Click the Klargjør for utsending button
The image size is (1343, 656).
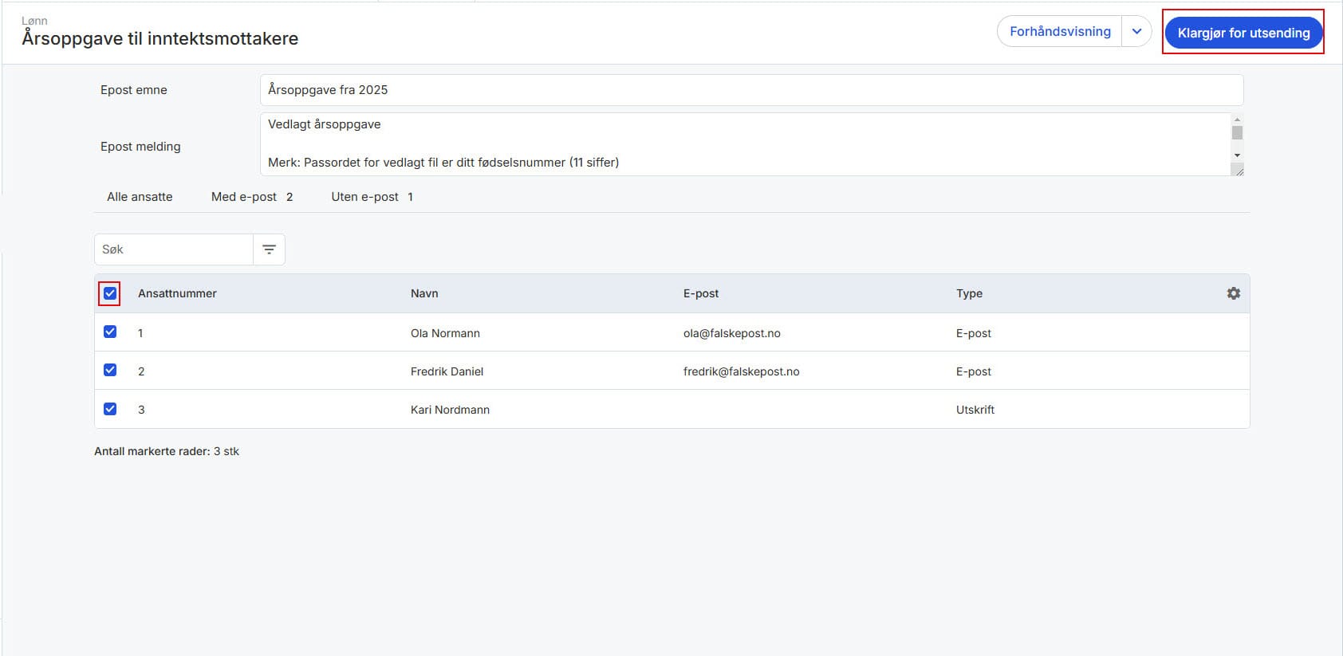pyautogui.click(x=1243, y=33)
